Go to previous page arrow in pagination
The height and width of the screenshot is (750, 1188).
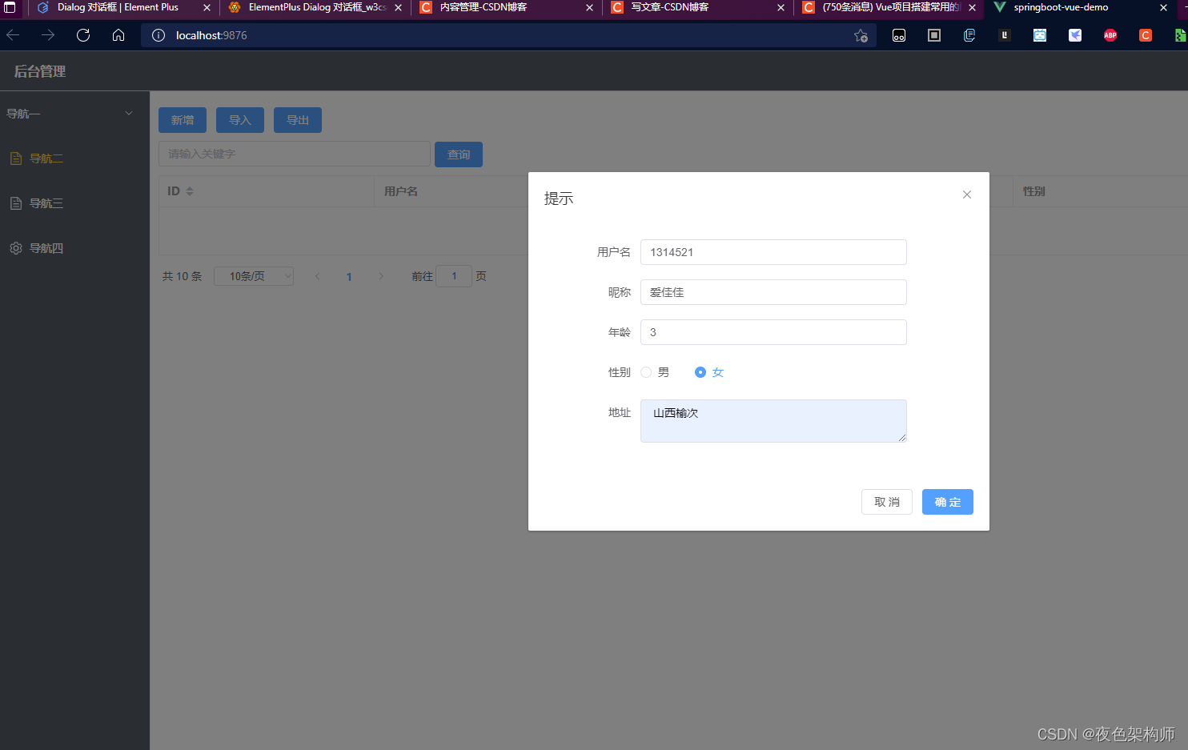(x=318, y=276)
